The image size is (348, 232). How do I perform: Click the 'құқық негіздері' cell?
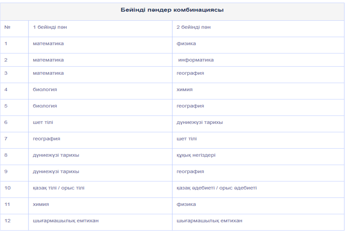pos(196,155)
